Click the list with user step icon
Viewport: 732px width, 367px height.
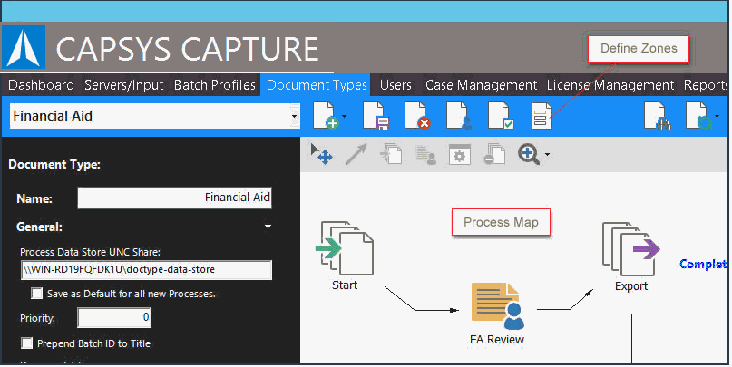tap(425, 155)
